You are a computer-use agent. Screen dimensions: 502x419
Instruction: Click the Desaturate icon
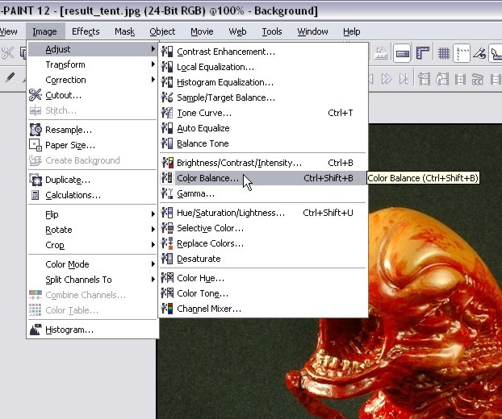[x=167, y=259]
